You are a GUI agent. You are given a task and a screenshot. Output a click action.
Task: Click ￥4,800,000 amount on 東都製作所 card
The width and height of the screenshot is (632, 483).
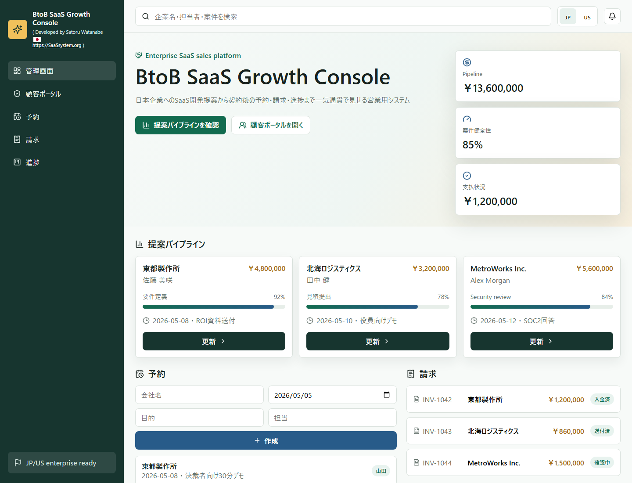tap(267, 268)
